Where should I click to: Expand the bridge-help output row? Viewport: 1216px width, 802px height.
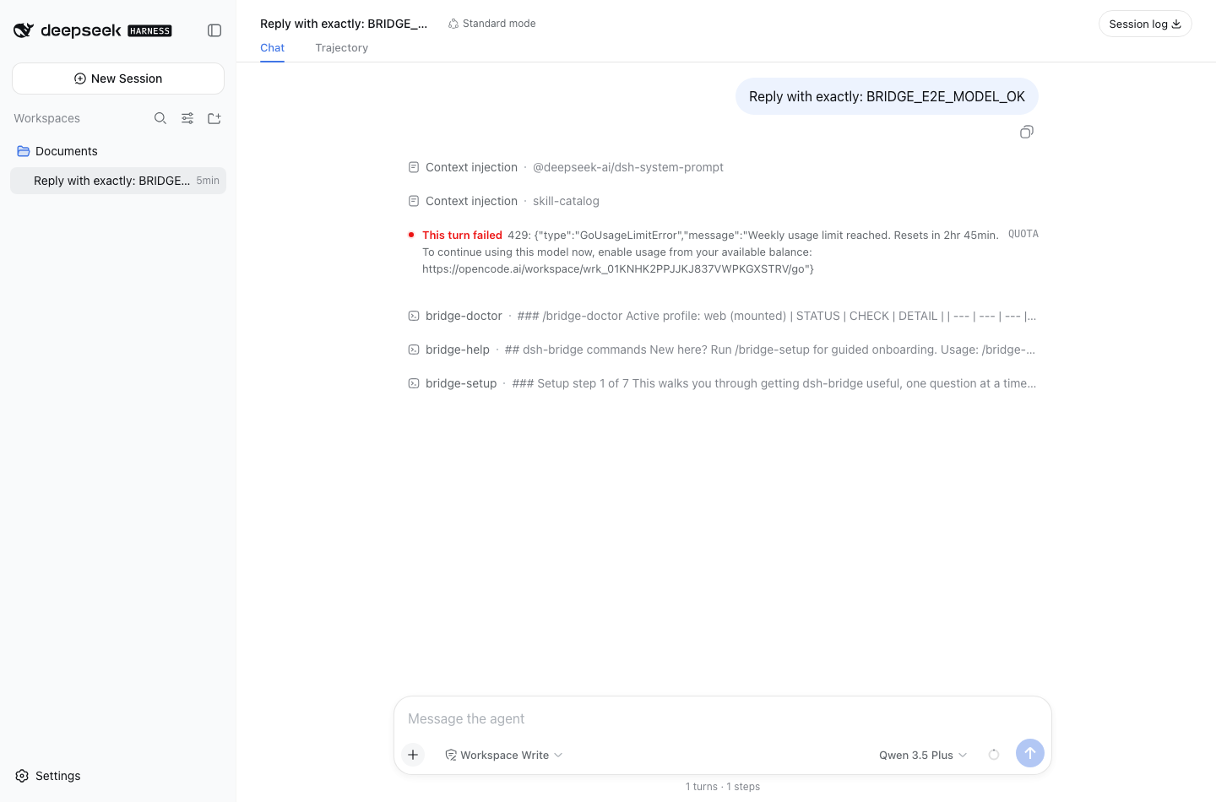point(723,350)
